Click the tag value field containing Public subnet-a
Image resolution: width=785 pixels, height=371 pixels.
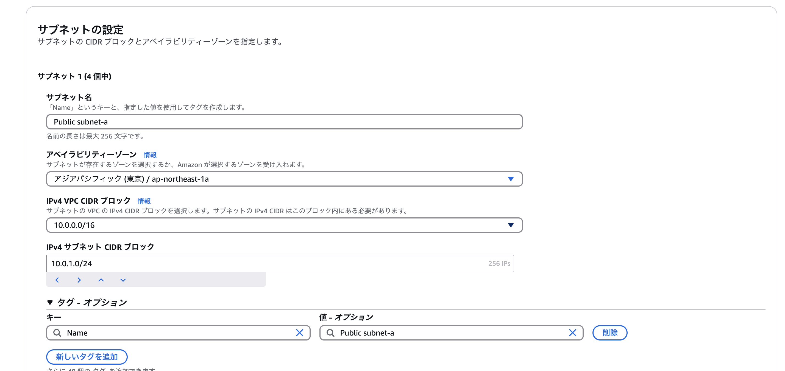(448, 333)
